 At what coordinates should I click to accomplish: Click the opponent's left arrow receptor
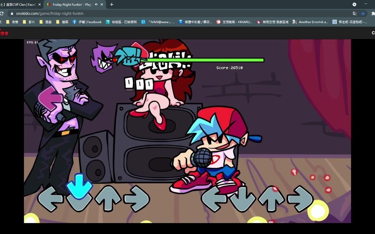(x=50, y=199)
